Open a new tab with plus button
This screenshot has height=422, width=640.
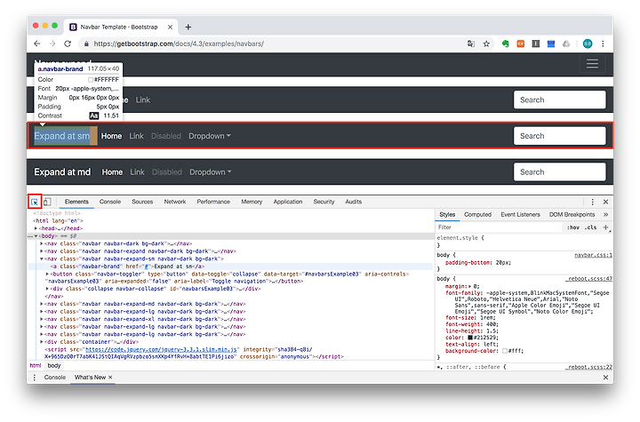(188, 27)
